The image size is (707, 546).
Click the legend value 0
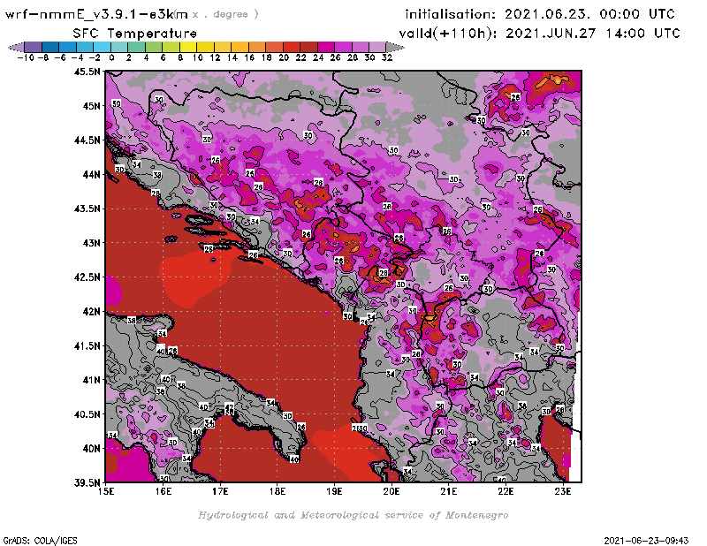[x=111, y=57]
